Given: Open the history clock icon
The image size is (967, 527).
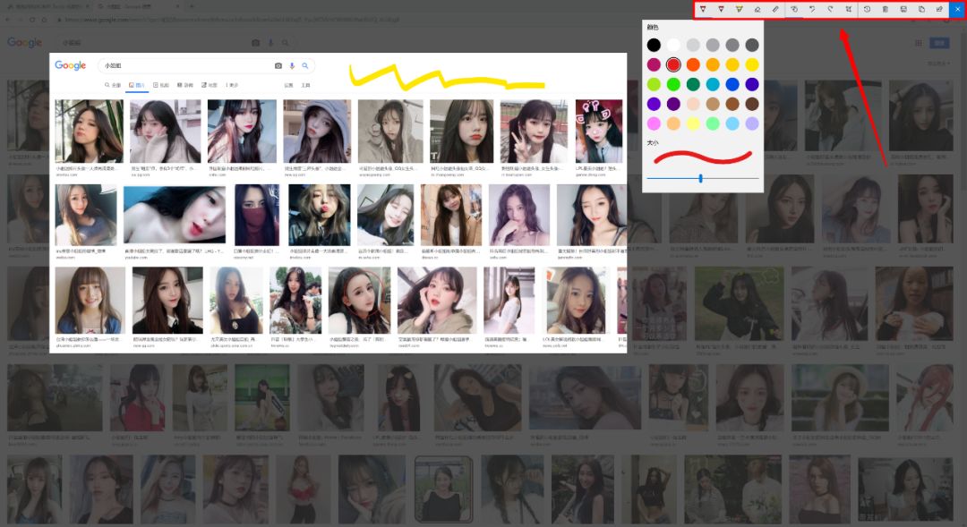Looking at the screenshot, I should coord(867,9).
